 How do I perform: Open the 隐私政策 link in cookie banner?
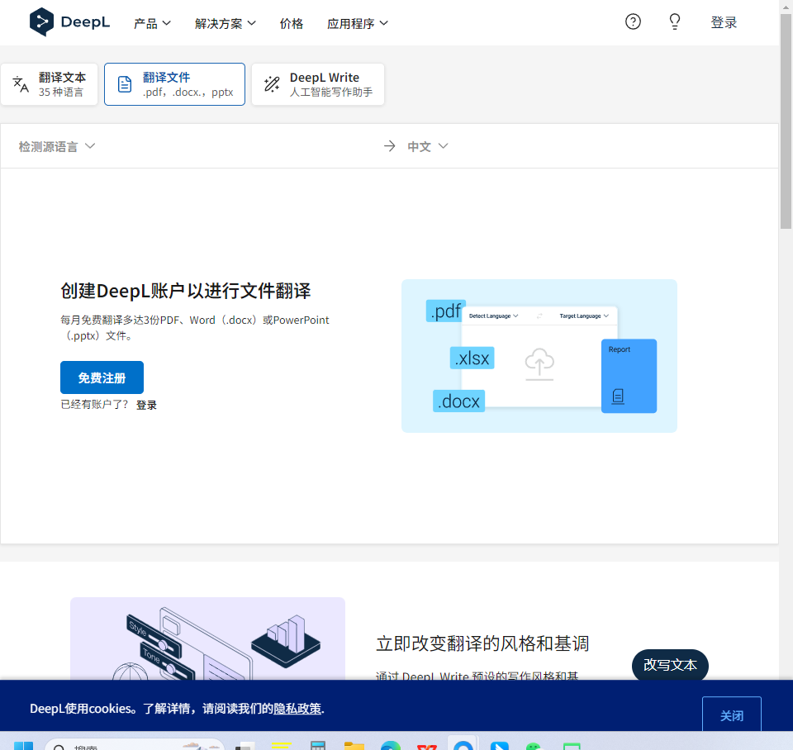pyautogui.click(x=297, y=709)
